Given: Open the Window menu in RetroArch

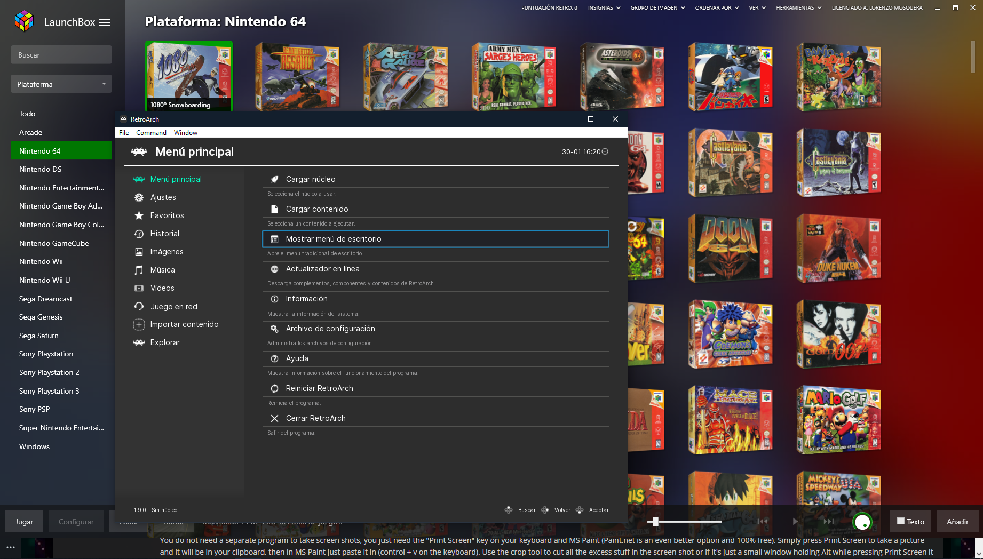Looking at the screenshot, I should coord(186,133).
